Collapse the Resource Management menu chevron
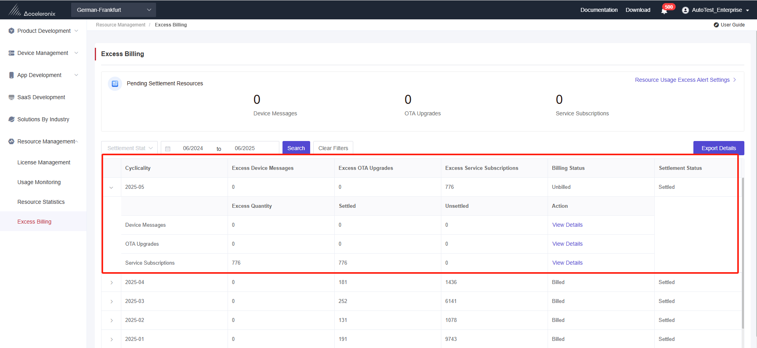 (x=76, y=141)
